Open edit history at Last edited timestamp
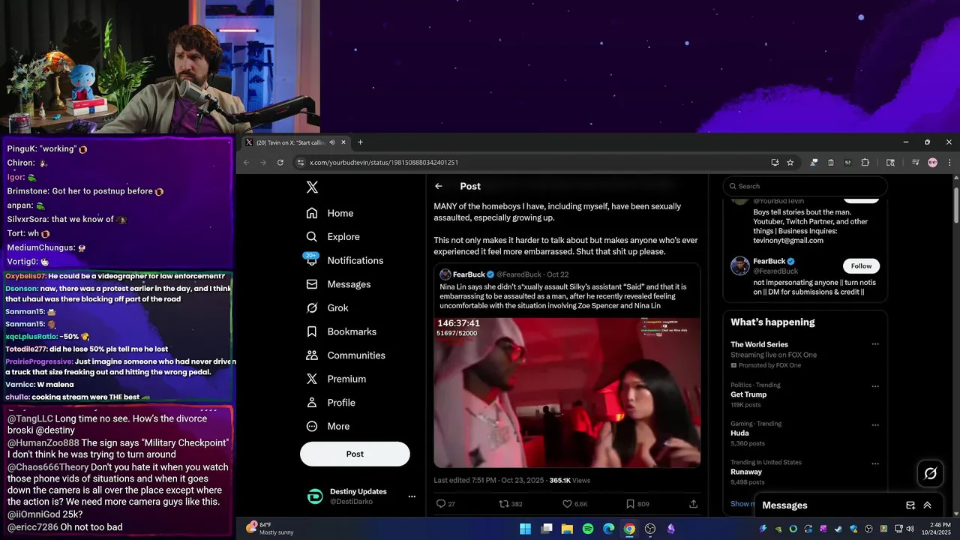The height and width of the screenshot is (540, 960). pos(488,480)
